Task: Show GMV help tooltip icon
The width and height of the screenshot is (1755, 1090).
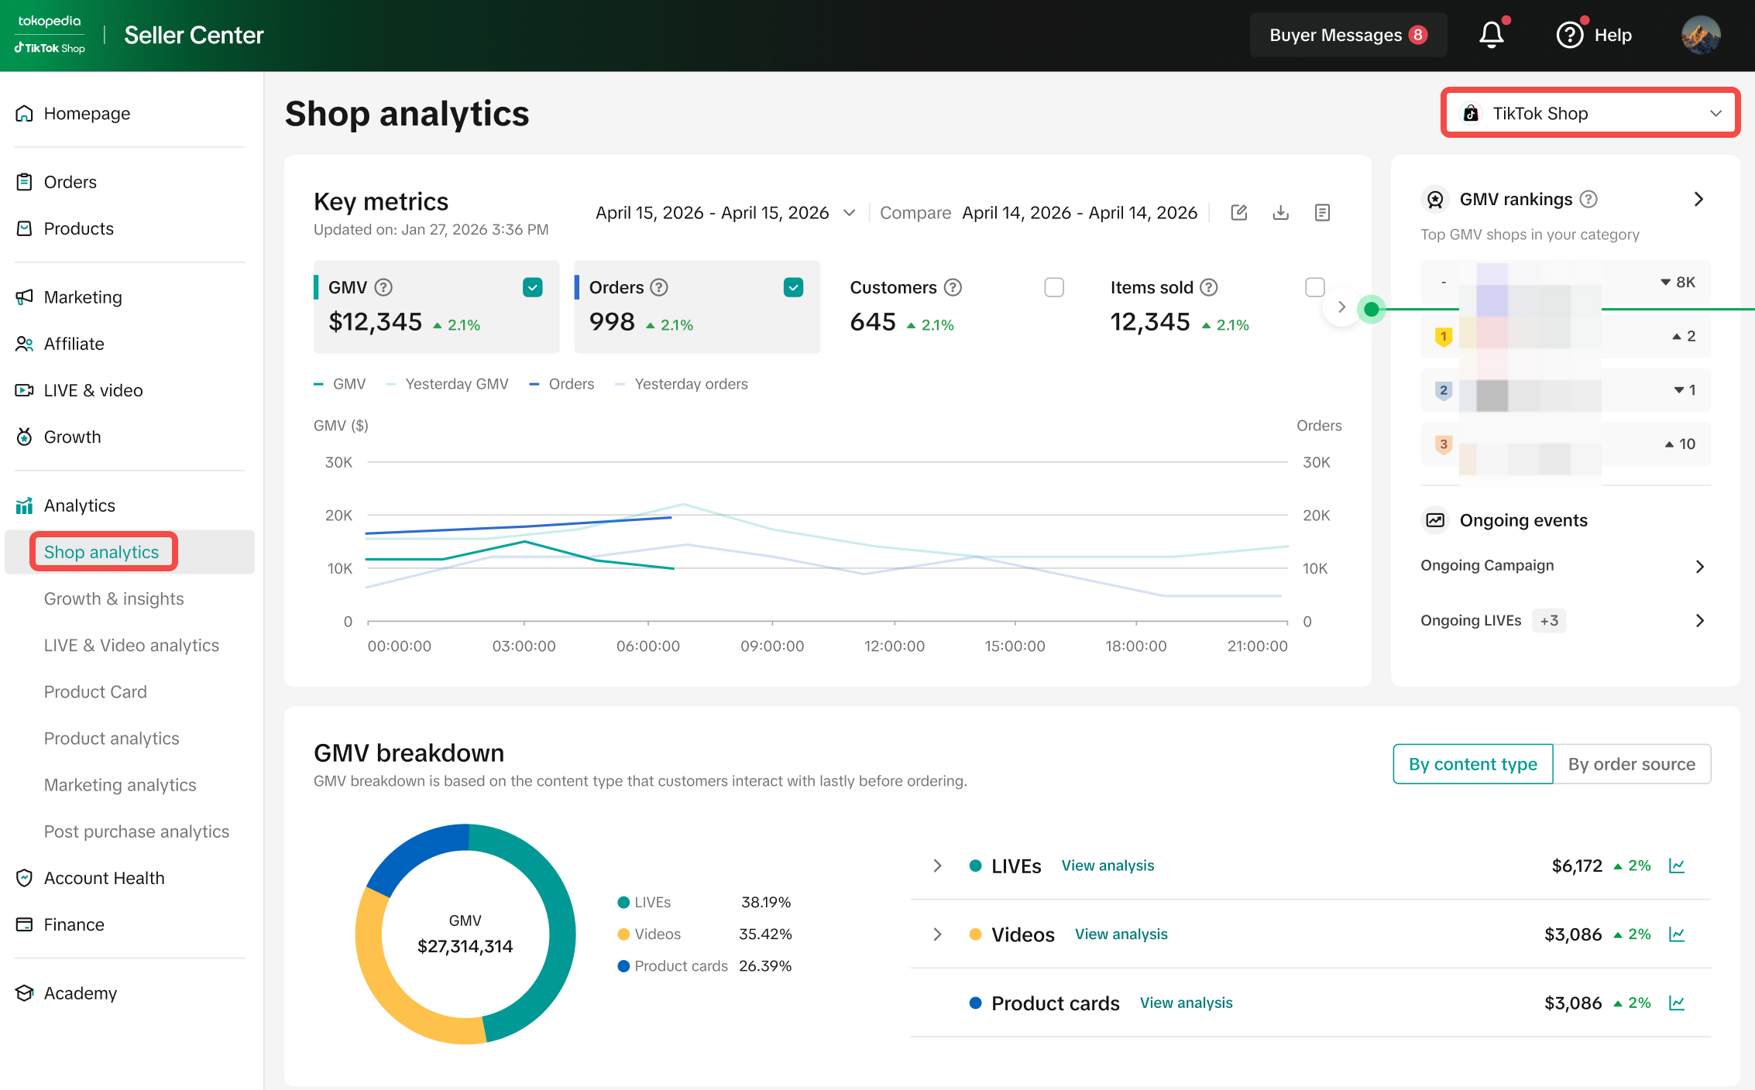Action: click(x=383, y=287)
